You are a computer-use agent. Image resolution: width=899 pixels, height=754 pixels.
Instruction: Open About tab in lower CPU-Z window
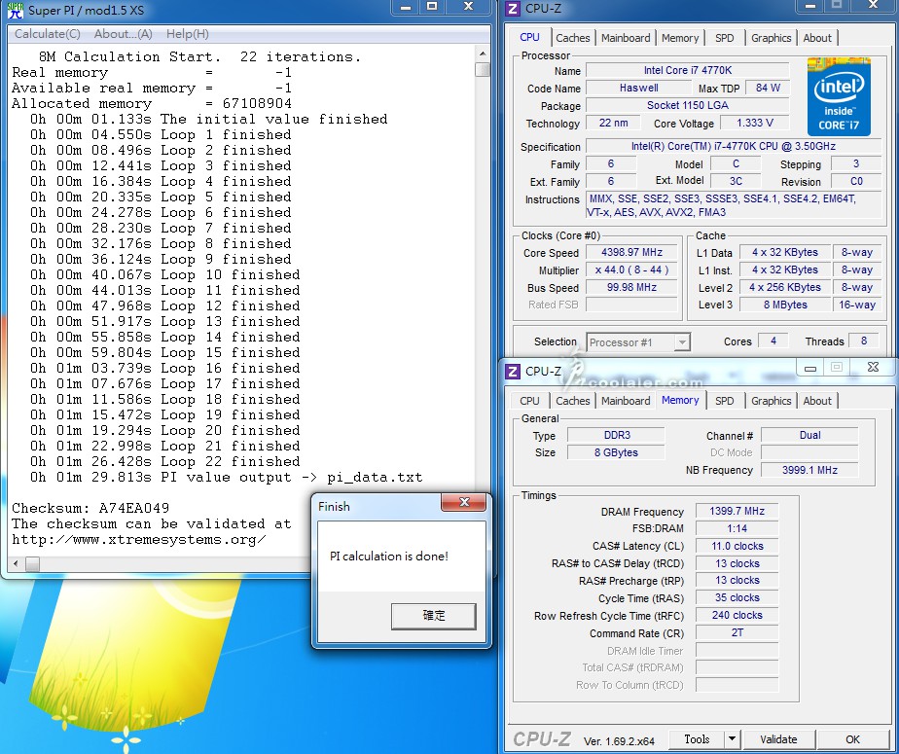pyautogui.click(x=817, y=401)
